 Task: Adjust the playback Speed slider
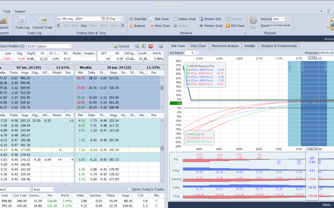click(280, 26)
